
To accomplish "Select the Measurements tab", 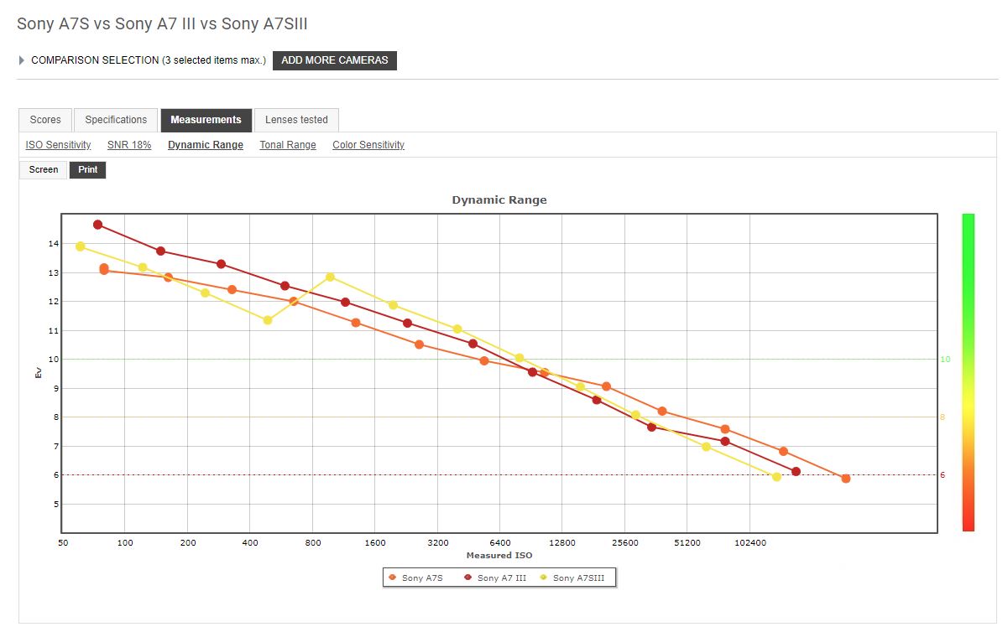I will pos(206,120).
